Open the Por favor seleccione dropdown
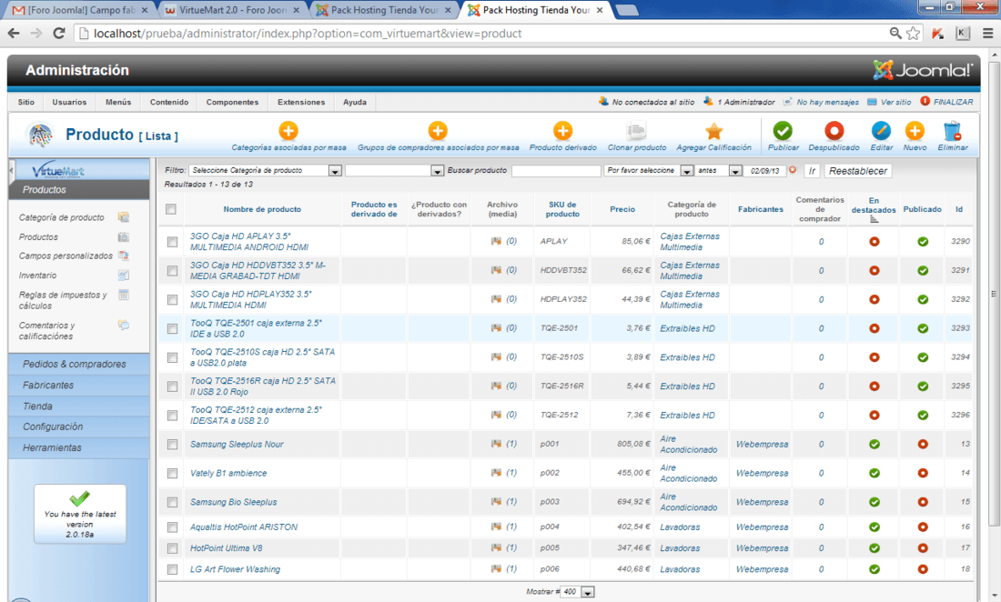This screenshot has width=1001, height=602. pyautogui.click(x=649, y=170)
